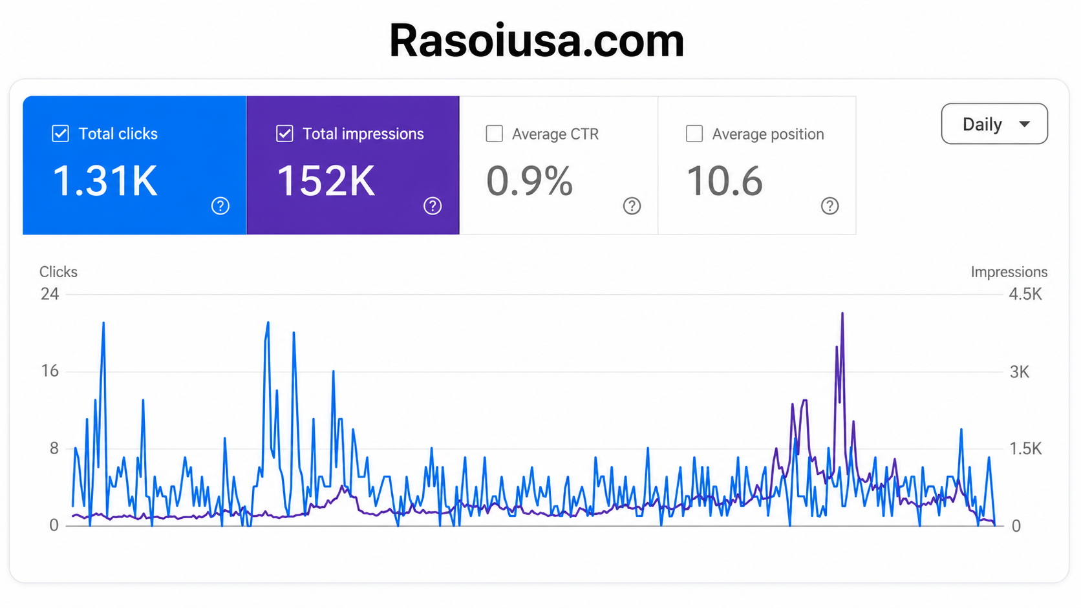Click the 8 clicks axis value

[54, 448]
